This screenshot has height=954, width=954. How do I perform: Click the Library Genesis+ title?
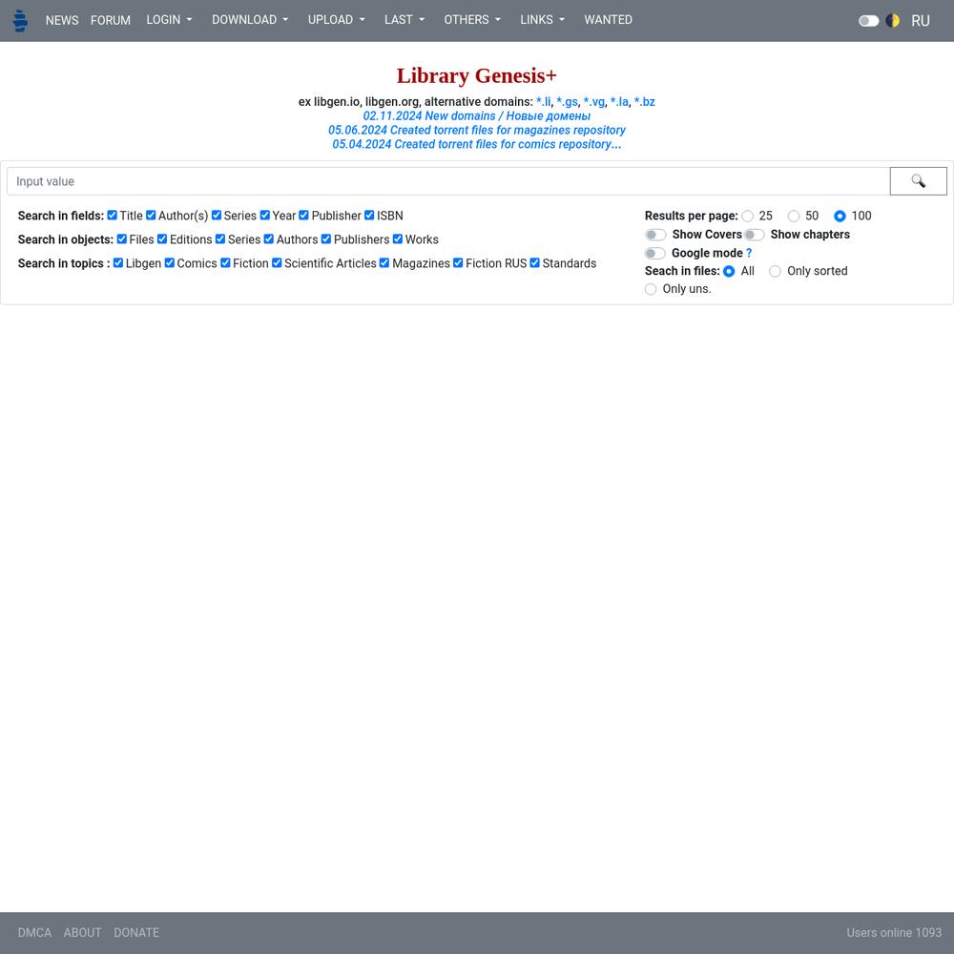[x=476, y=75]
